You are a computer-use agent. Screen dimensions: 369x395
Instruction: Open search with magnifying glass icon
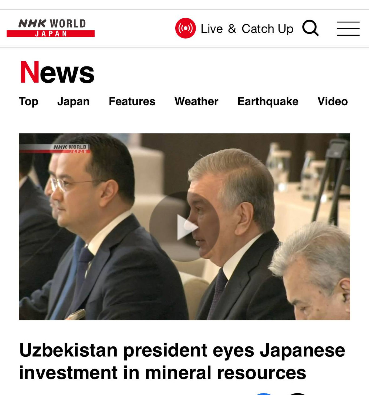tap(310, 28)
